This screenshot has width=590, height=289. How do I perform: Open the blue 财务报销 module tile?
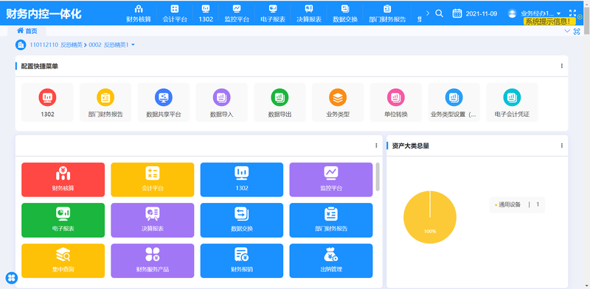242,261
